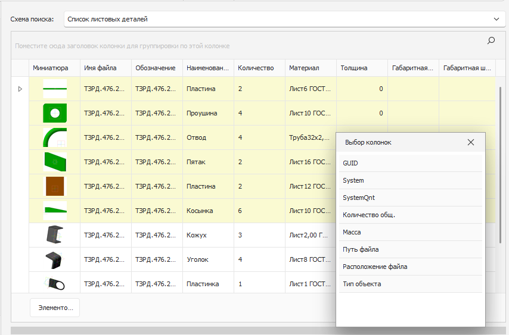Screen dimensions: 509x335
Task: Open the Схема поиска dropdown
Action: (496, 19)
